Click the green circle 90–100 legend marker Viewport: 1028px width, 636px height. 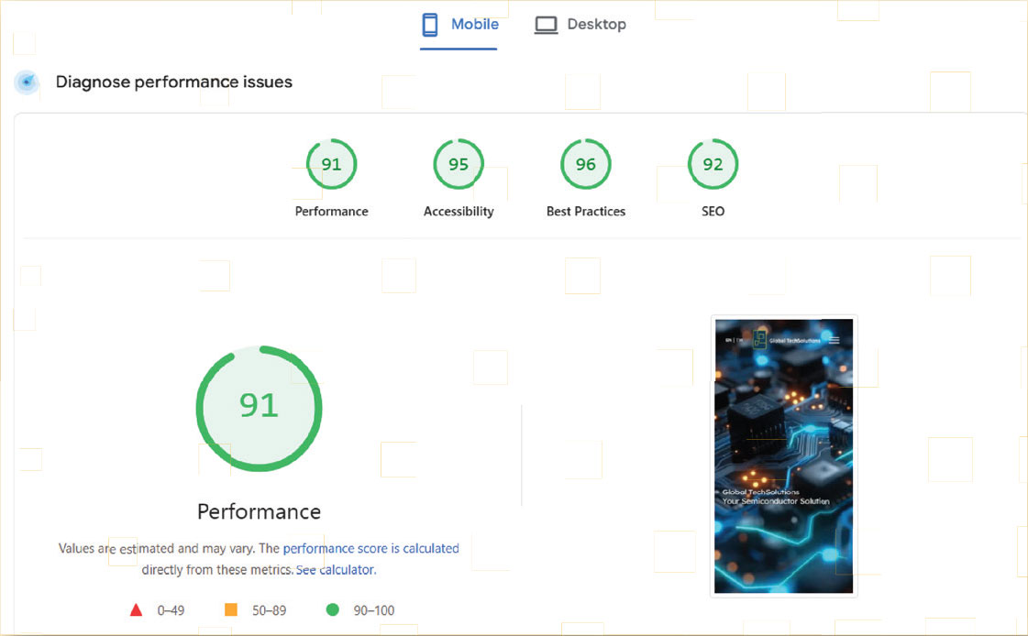pos(332,610)
